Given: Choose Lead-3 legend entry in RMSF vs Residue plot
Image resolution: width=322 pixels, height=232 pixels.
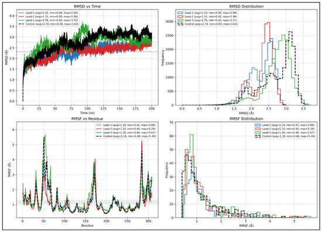Looking at the screenshot, I should click(x=126, y=132).
